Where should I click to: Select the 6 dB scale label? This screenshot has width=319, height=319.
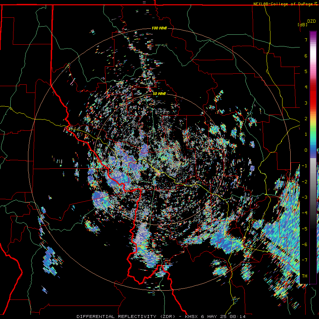[306, 56]
